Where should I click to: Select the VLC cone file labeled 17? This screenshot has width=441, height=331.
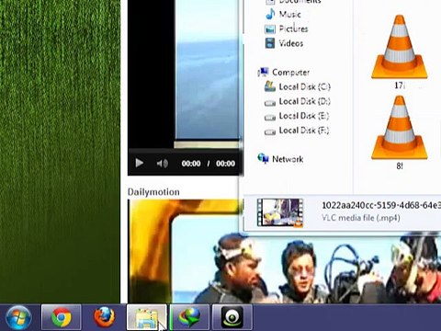[x=400, y=52]
